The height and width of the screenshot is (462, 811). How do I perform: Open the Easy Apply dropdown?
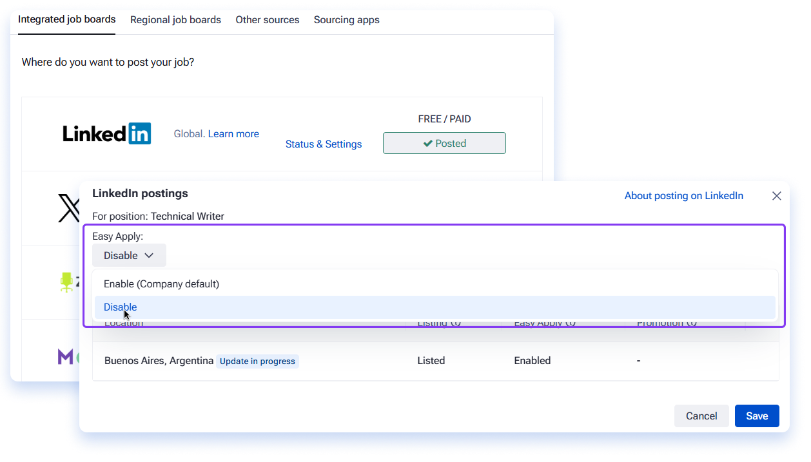[129, 255]
